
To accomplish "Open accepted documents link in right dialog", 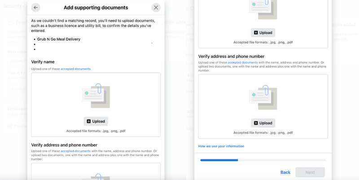I will [243, 62].
